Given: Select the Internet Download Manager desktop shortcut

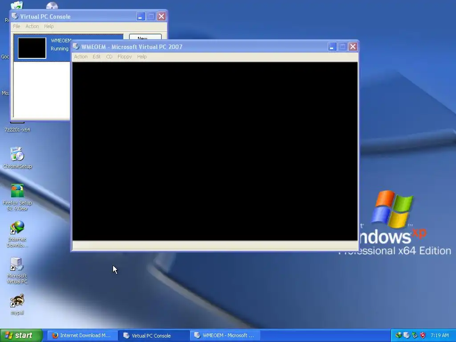Looking at the screenshot, I should [17, 234].
